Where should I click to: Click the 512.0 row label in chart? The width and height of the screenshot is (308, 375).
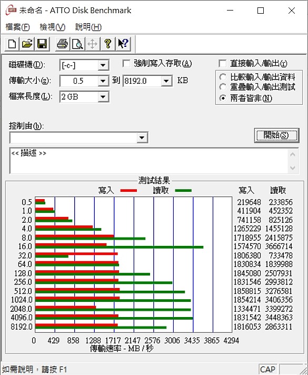pos(23,291)
